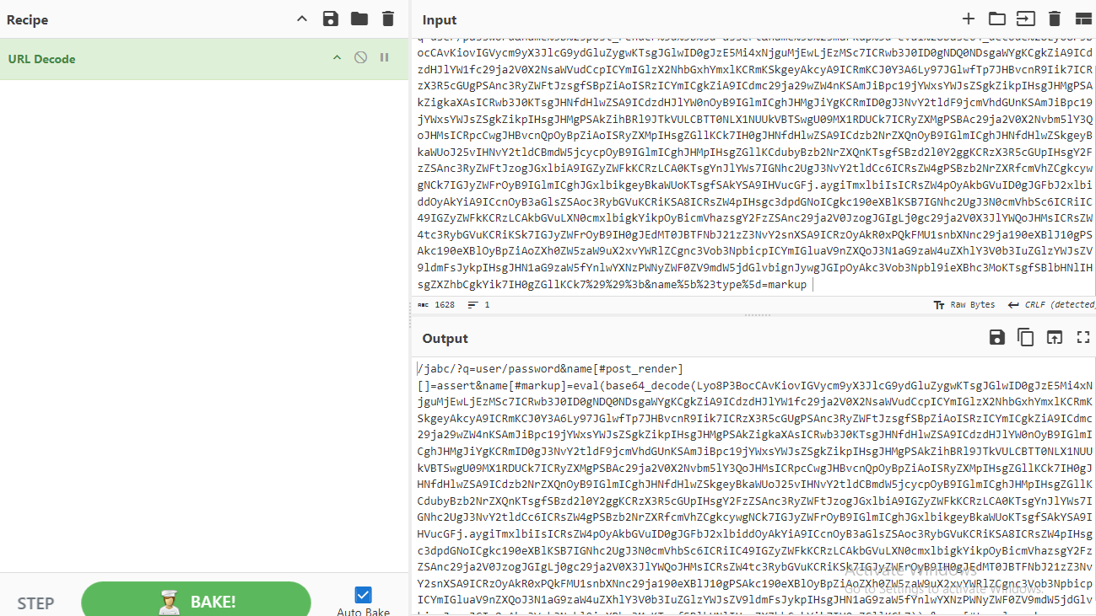Open the CRLF end-of-line sequence selector
This screenshot has height=616, width=1096.
(x=1051, y=304)
